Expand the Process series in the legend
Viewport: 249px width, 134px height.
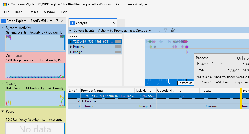pos(71,47)
